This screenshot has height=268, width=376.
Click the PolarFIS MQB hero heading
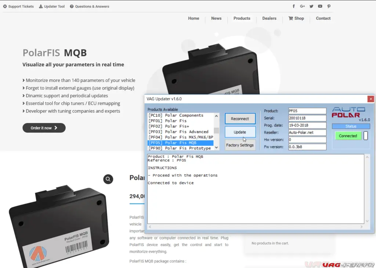(54, 53)
